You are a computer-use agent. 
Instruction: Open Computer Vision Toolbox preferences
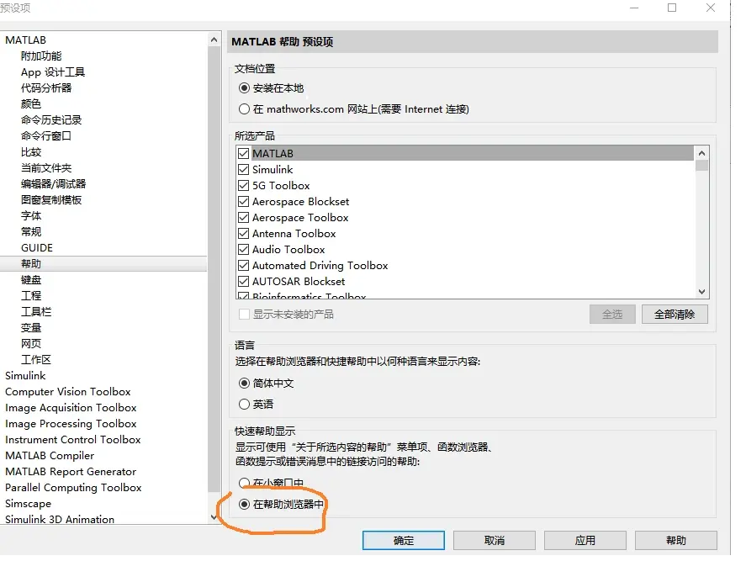68,392
